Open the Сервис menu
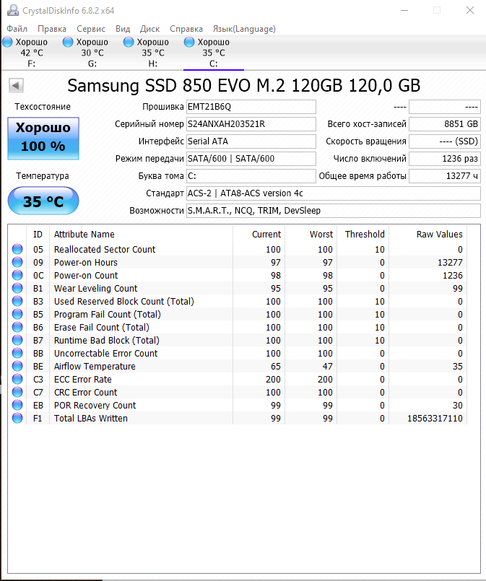This screenshot has height=581, width=486. click(91, 29)
